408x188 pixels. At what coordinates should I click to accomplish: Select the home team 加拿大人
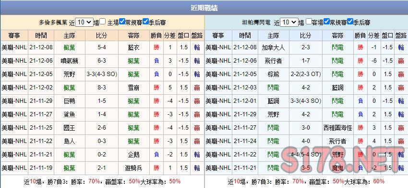click(x=273, y=47)
